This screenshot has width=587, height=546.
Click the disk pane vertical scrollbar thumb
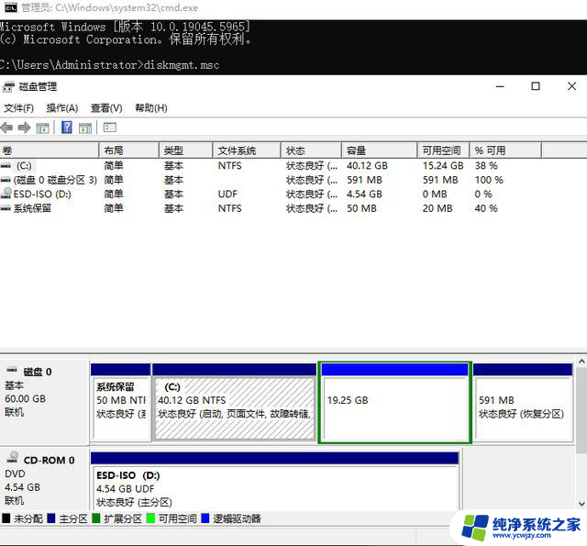tap(581, 410)
